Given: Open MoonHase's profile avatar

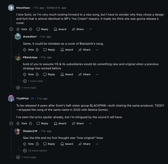Looking at the screenshot, I should pos(11,8).
